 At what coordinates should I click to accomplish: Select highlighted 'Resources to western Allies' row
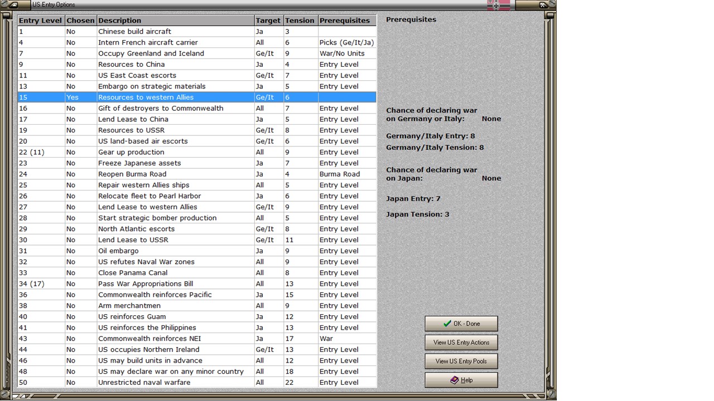coord(197,97)
